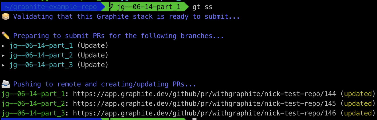Image resolution: width=377 pixels, height=120 pixels.
Task: Click 'Preparing to submit PRs' line
Action: tap(118, 36)
